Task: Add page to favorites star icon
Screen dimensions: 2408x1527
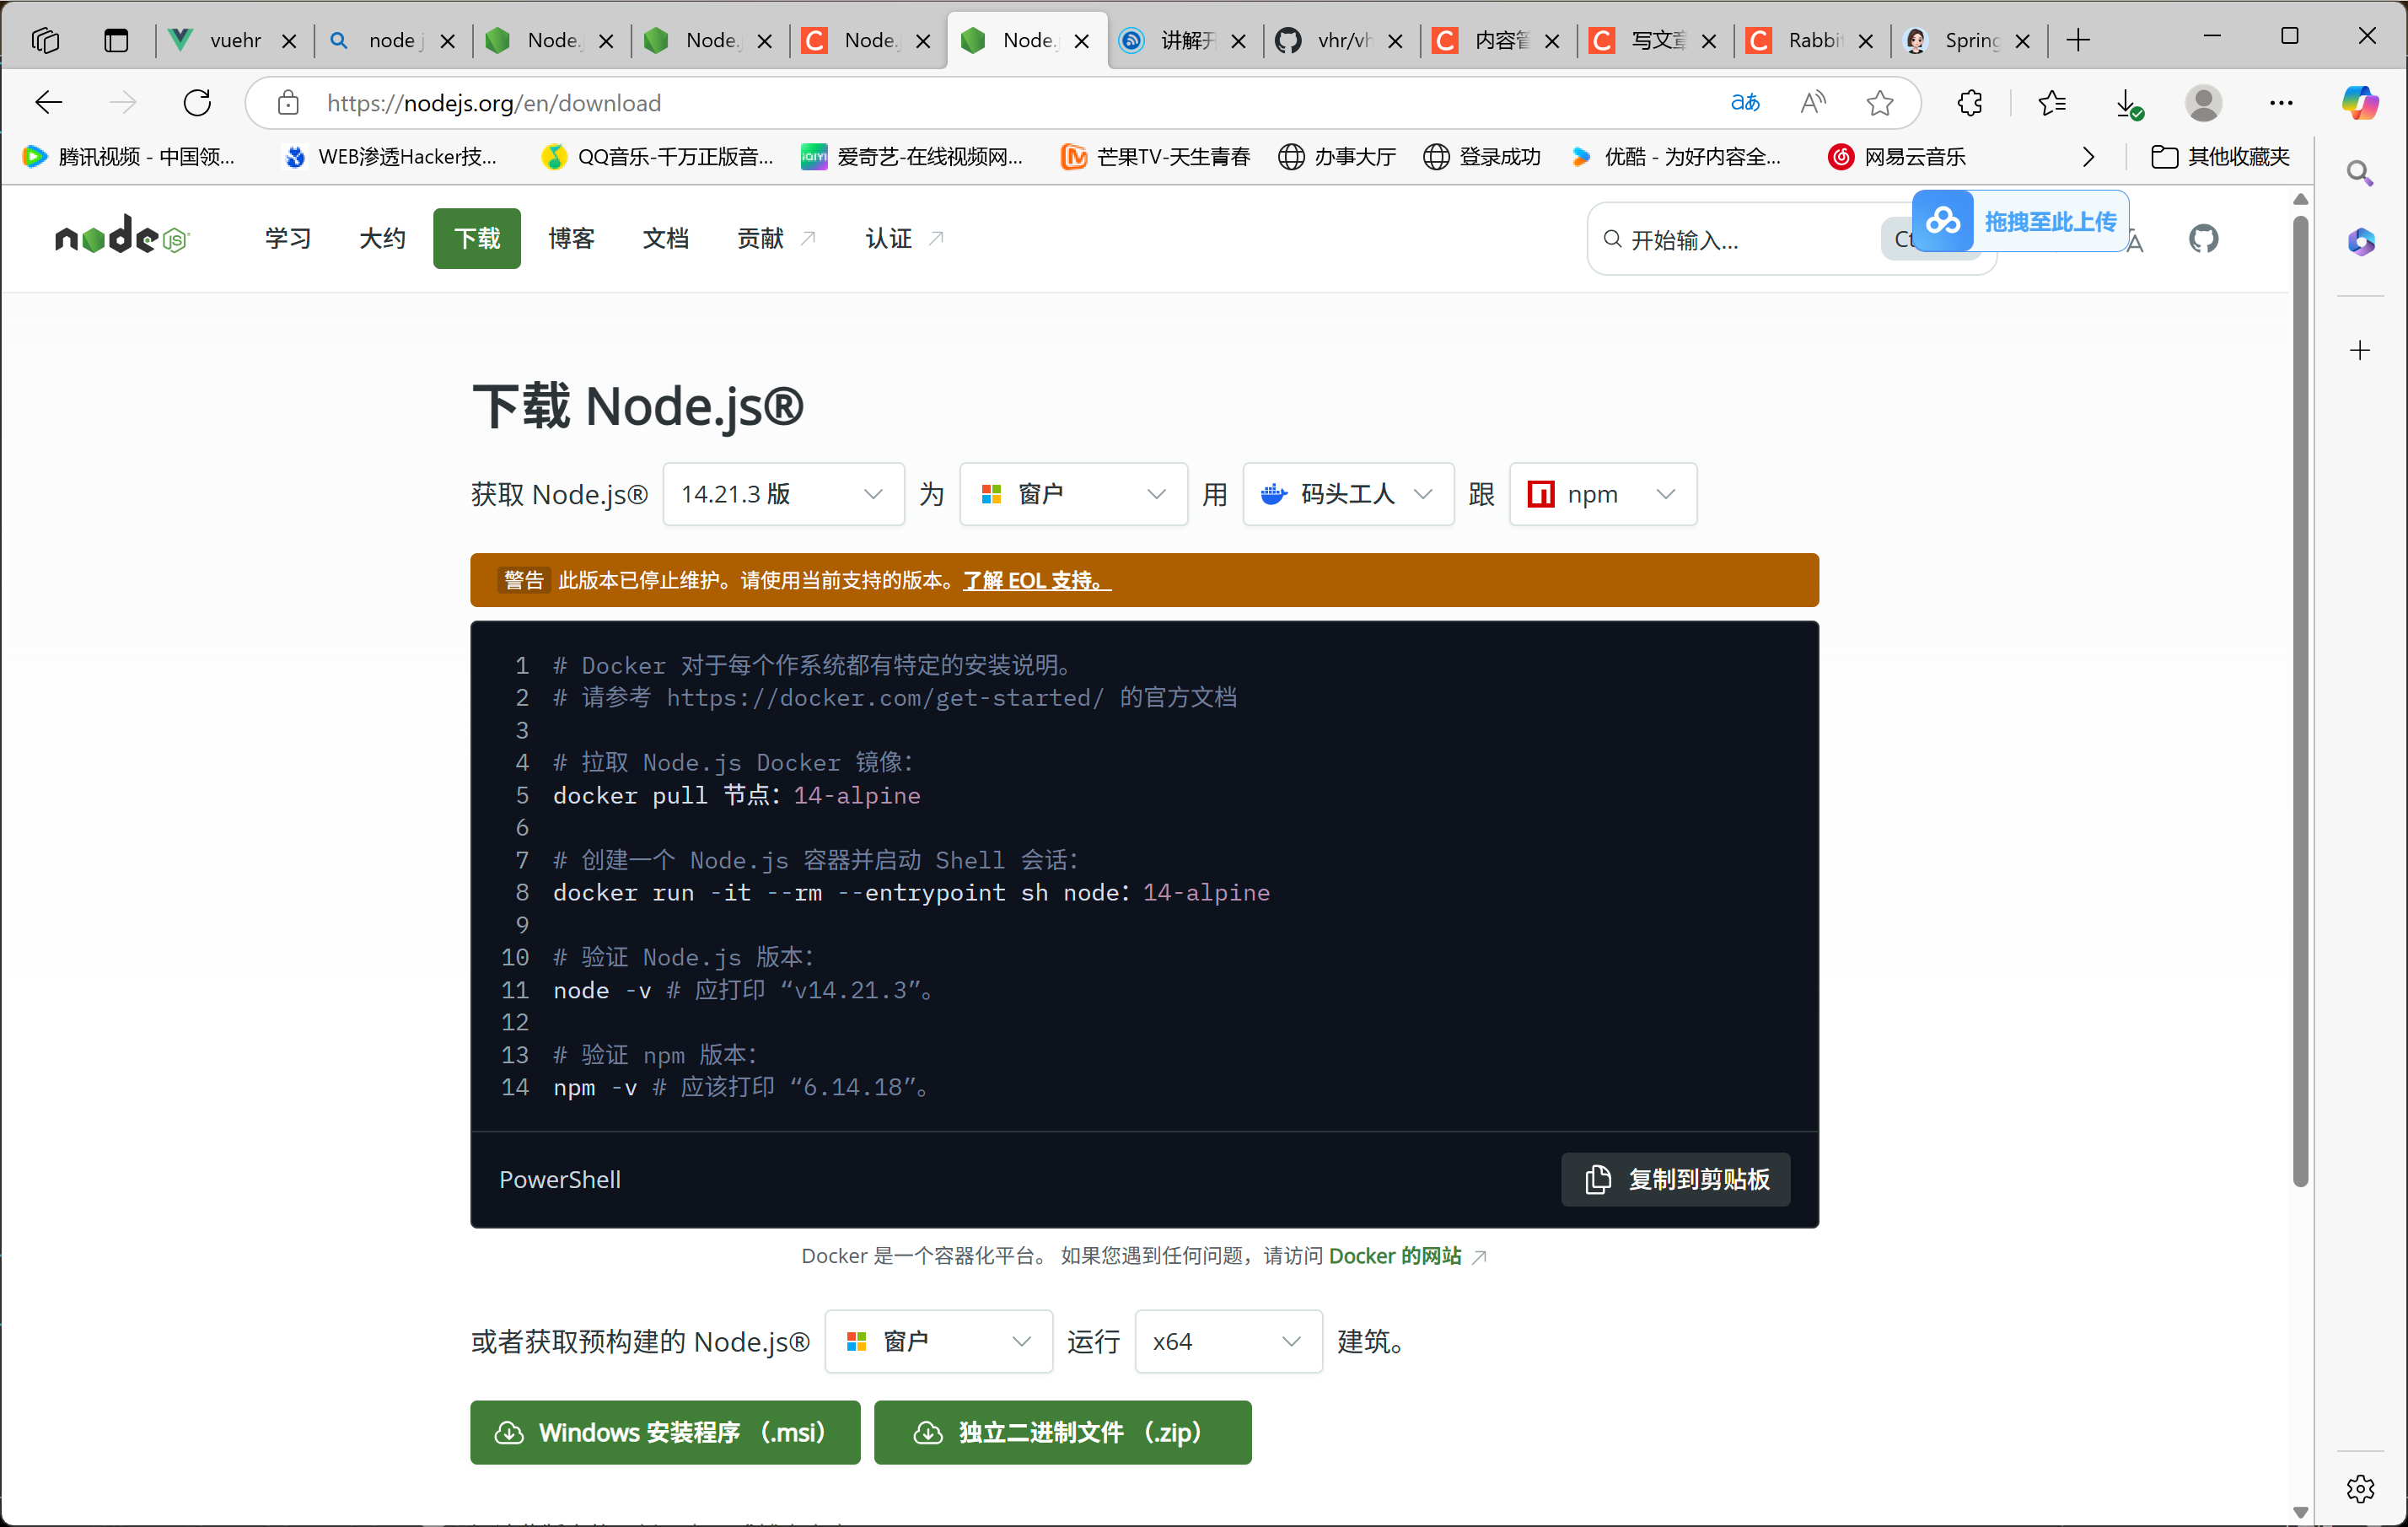Action: (x=1879, y=103)
